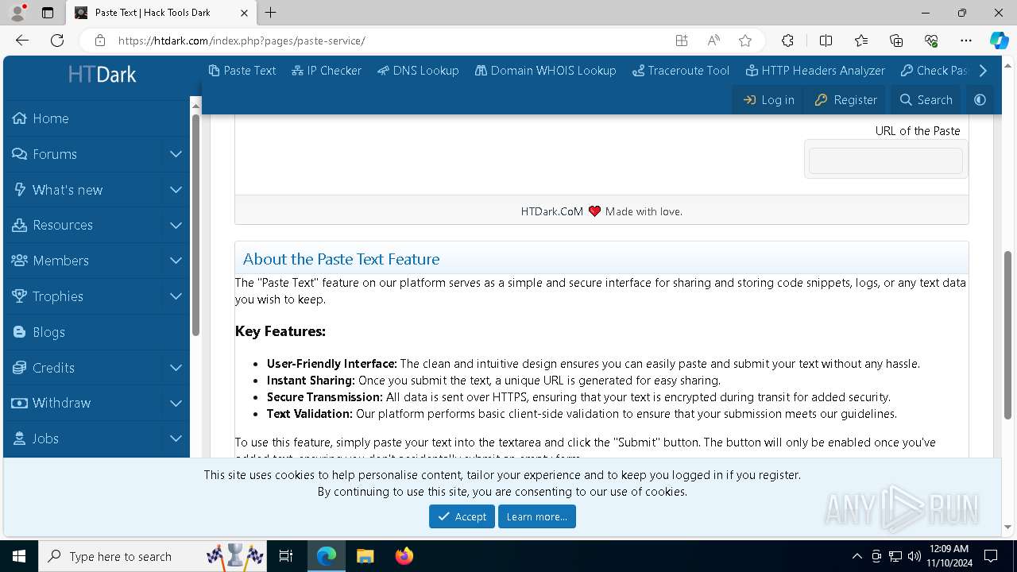Close the Paste Text tab
The width and height of the screenshot is (1017, 572).
pos(245,13)
